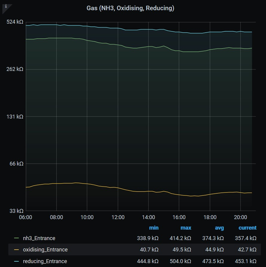Click the yellow oxidising_Entrance color swatch
Viewport: 266px width, 267px height.
click(17, 250)
